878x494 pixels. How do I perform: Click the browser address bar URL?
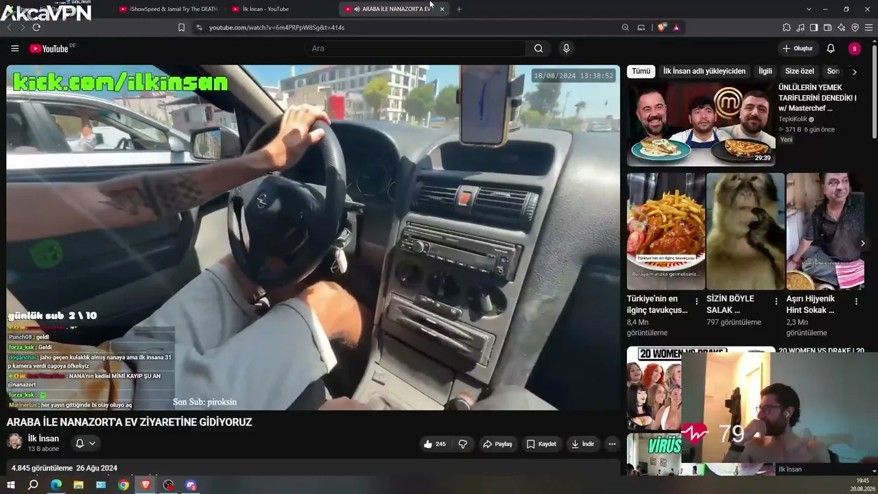pyautogui.click(x=276, y=27)
